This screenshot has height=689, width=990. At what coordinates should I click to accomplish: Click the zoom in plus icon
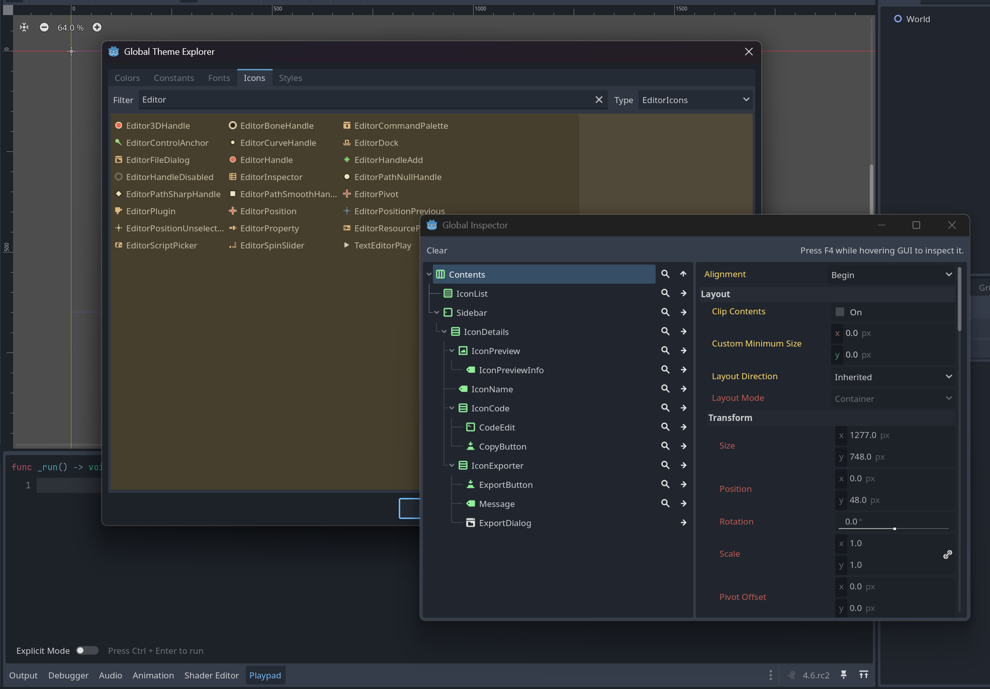point(97,27)
